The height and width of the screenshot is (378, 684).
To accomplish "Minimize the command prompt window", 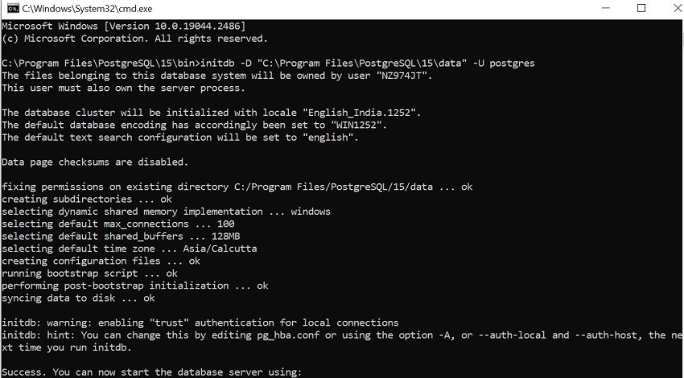I will click(x=605, y=9).
